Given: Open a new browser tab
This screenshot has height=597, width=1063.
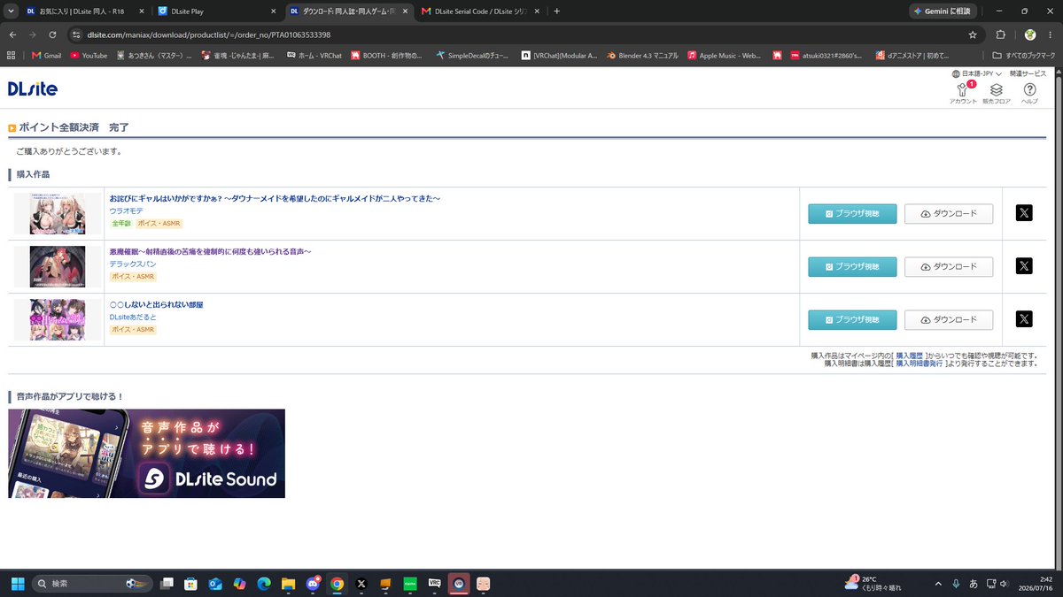Looking at the screenshot, I should coord(557,11).
